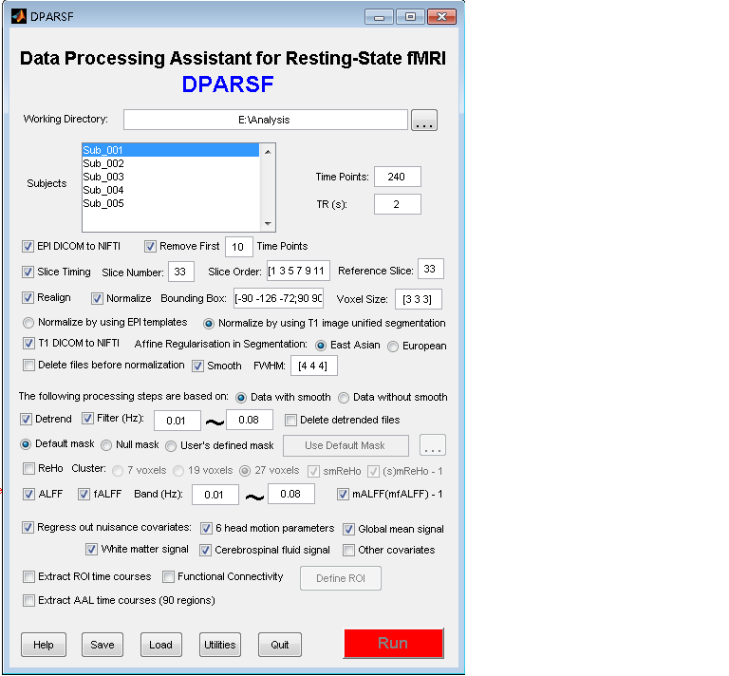This screenshot has width=729, height=676.
Task: Enable Extract AAL time courses checkbox
Action: 28,601
